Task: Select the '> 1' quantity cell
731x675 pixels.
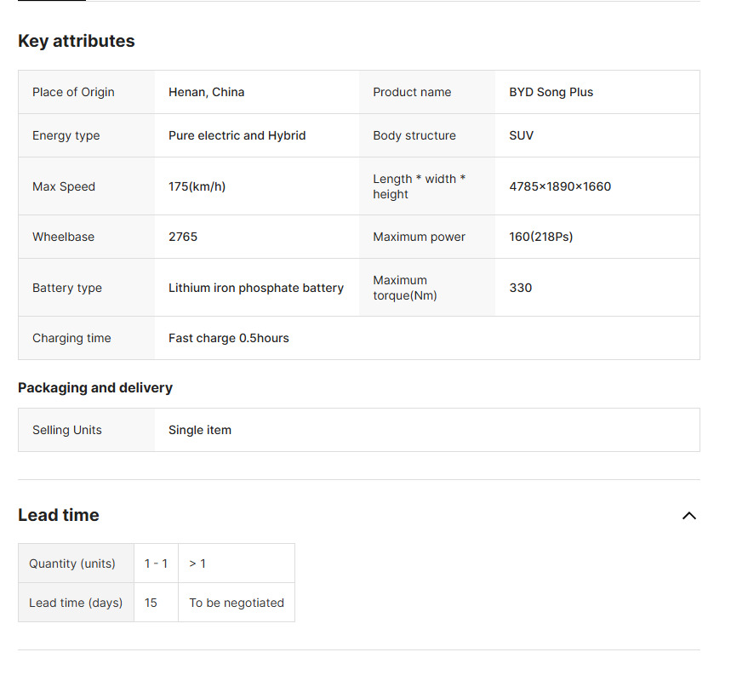Action: pyautogui.click(x=237, y=563)
